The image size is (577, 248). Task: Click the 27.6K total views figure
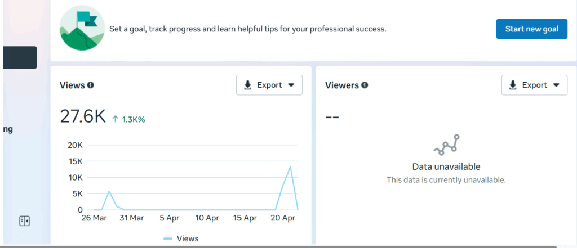click(83, 116)
